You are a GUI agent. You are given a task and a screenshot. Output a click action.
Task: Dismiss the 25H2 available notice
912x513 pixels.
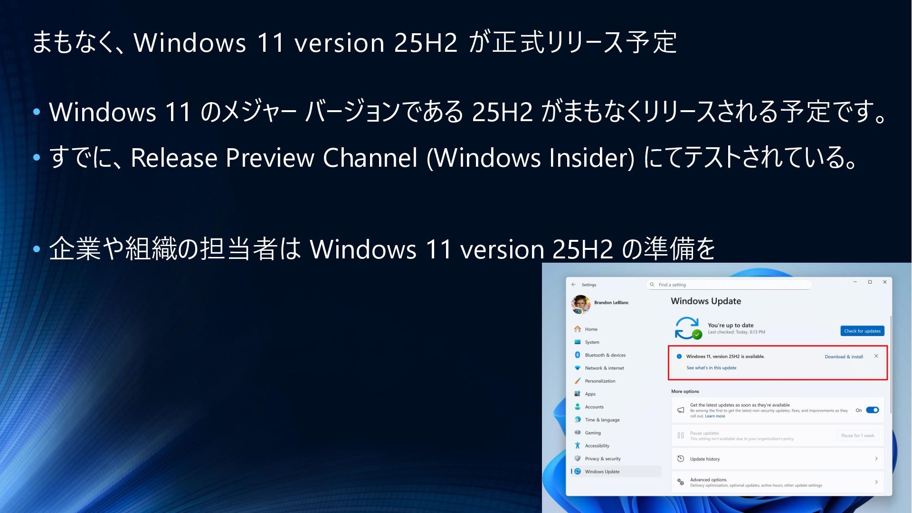[876, 356]
